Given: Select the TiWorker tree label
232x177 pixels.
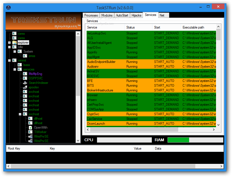Looking at the screenshot, I should point(40,132).
